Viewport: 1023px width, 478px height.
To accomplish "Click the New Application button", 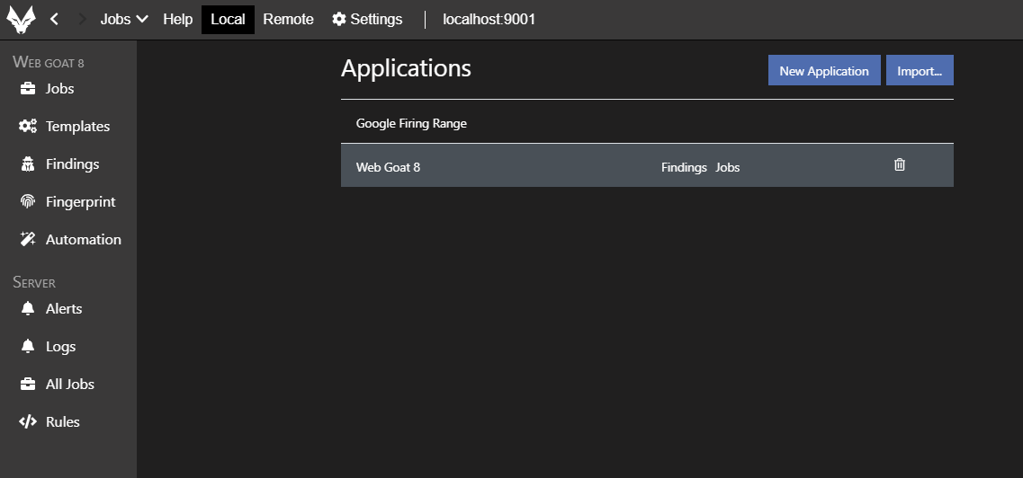I will point(824,70).
